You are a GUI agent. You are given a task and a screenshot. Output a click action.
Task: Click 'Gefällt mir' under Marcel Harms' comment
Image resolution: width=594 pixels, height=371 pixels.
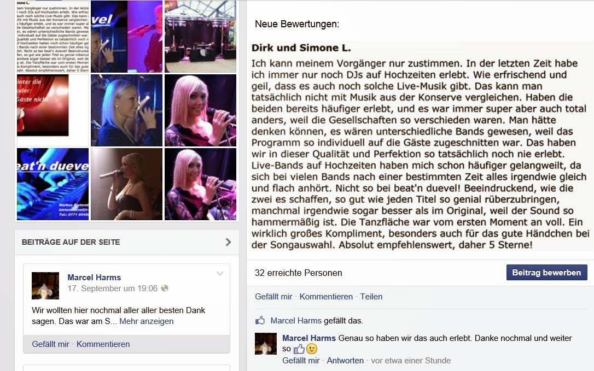[301, 361]
